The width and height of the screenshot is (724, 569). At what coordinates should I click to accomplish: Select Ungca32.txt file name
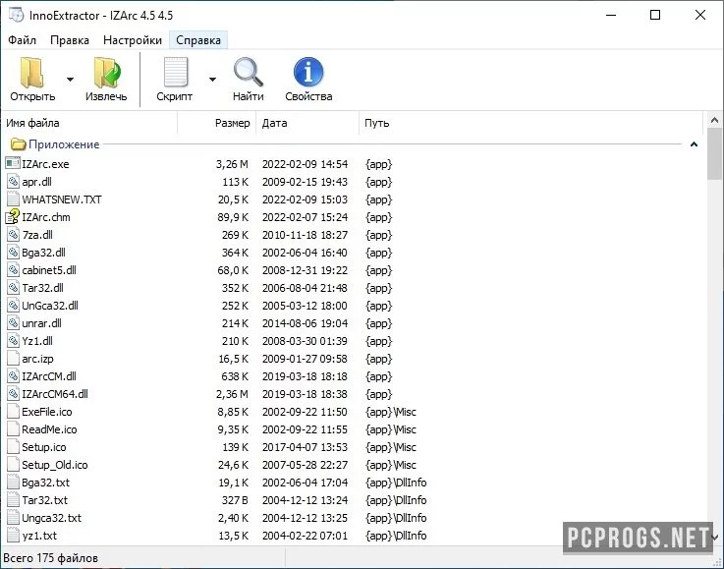[52, 518]
